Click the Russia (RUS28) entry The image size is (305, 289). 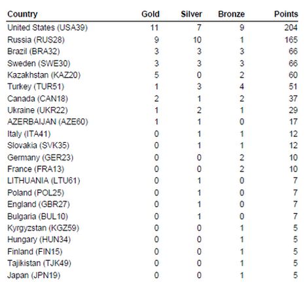(x=36, y=40)
